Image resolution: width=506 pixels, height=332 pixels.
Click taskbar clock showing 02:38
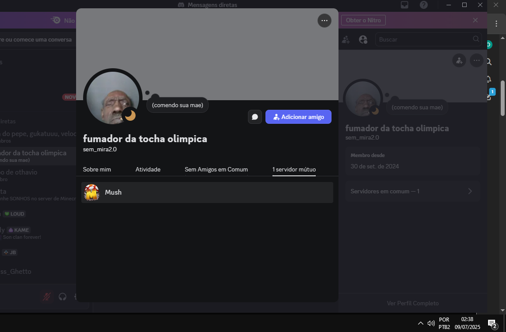(x=467, y=323)
